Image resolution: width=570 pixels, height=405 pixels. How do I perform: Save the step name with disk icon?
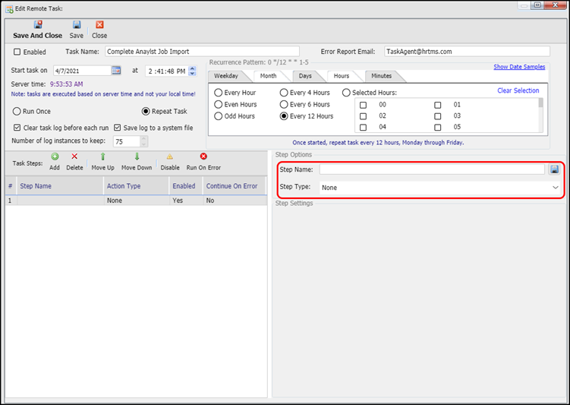click(x=554, y=169)
